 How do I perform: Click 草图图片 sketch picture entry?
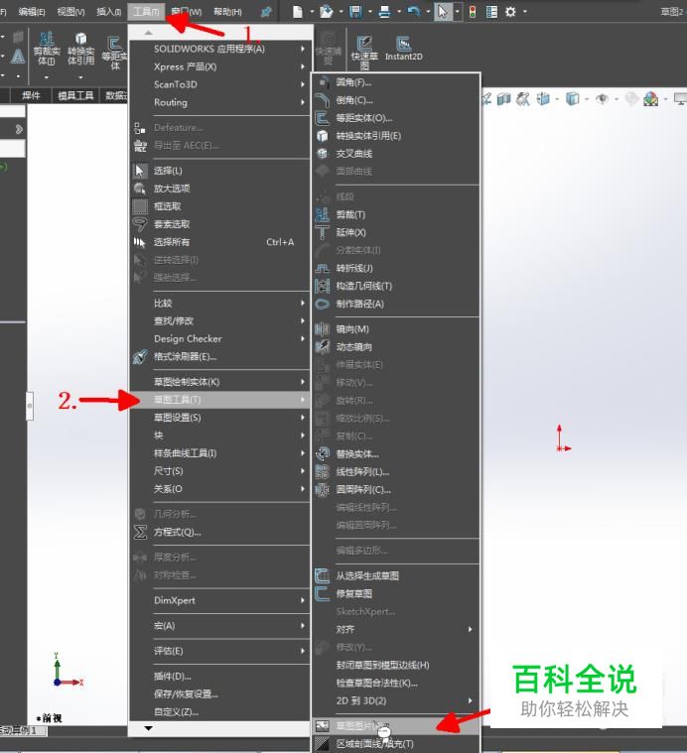pos(396,725)
